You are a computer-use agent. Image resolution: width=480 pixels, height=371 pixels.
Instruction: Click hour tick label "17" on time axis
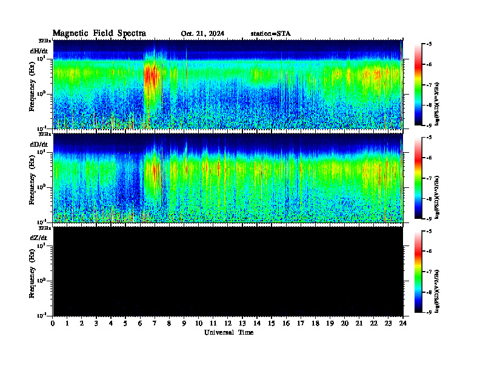point(301,323)
